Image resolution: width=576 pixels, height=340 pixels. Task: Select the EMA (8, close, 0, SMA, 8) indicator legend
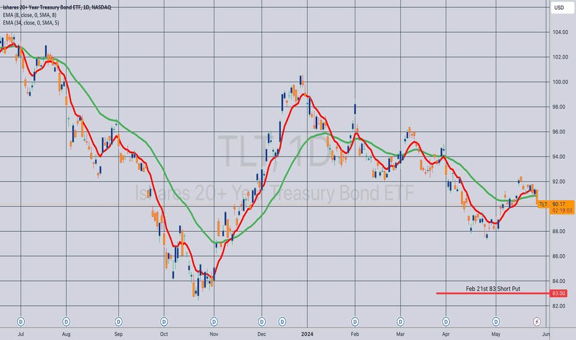pos(30,15)
